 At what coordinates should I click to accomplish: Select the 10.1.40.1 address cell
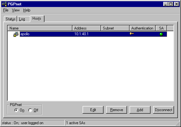pos(81,34)
